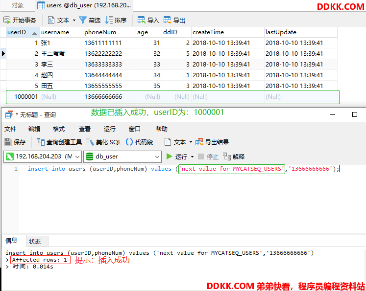Click 导出结果 export result icon
The image size is (366, 291).
pyautogui.click(x=199, y=142)
